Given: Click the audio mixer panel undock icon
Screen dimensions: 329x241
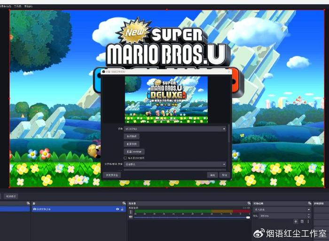Looking at the screenshot, I should [249, 203].
